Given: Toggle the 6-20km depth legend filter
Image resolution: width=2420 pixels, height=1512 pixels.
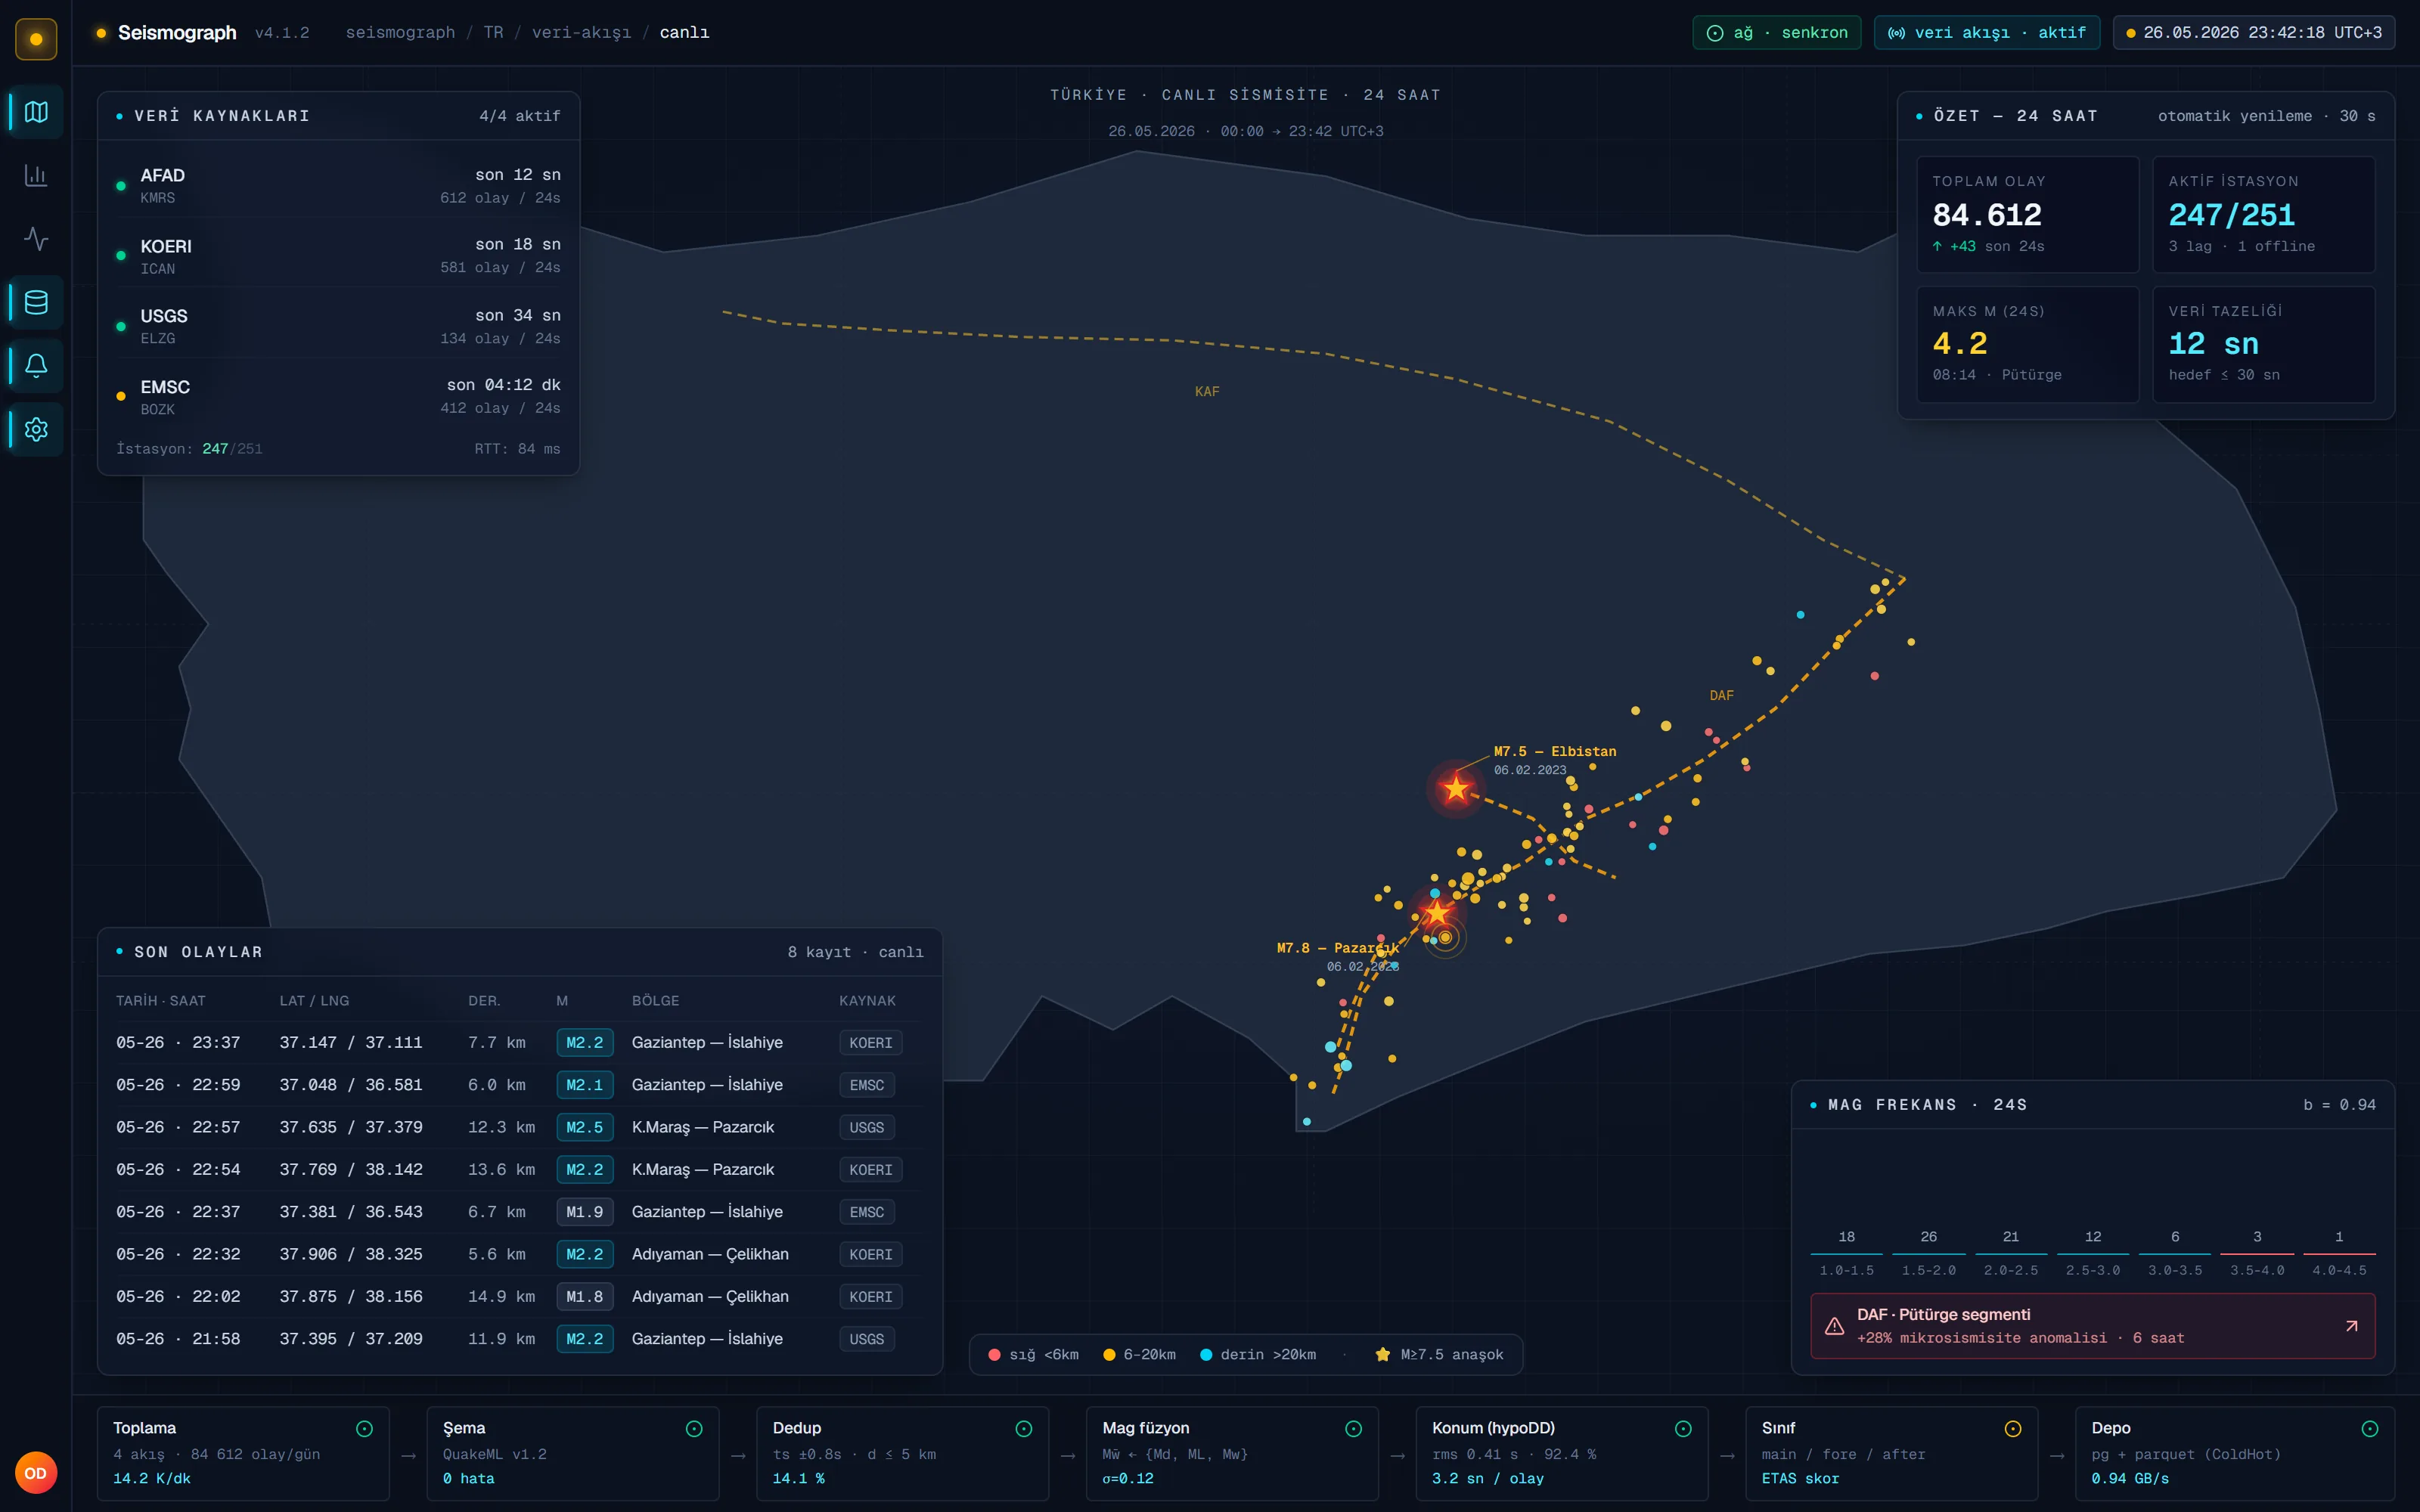Looking at the screenshot, I should [1139, 1354].
